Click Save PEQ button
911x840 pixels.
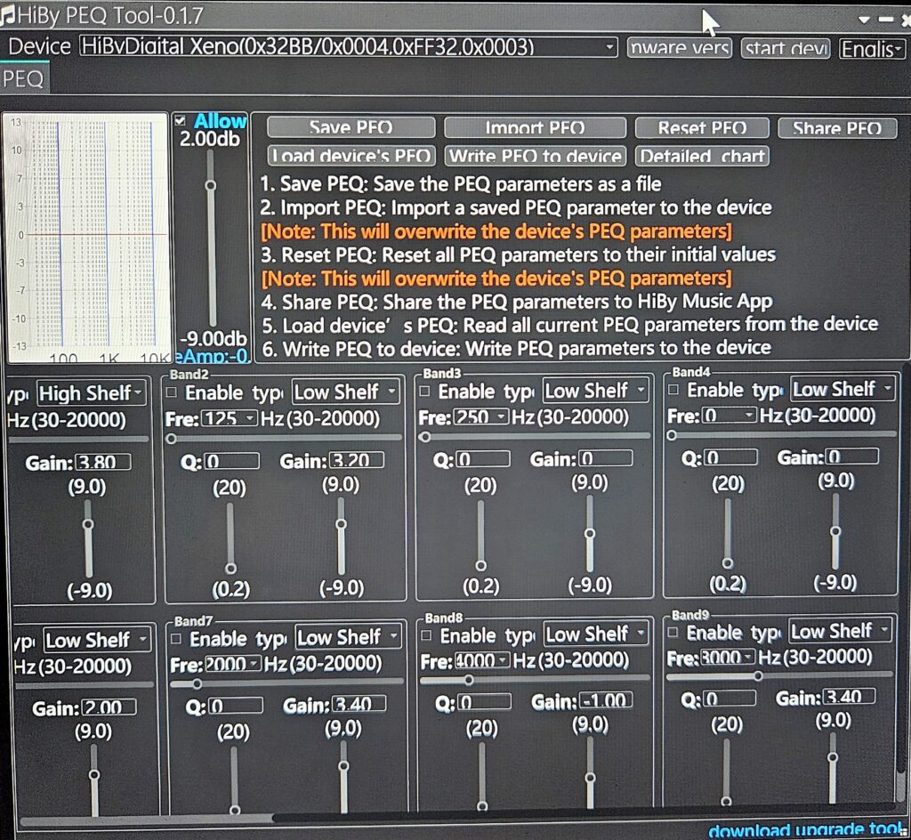(x=351, y=127)
